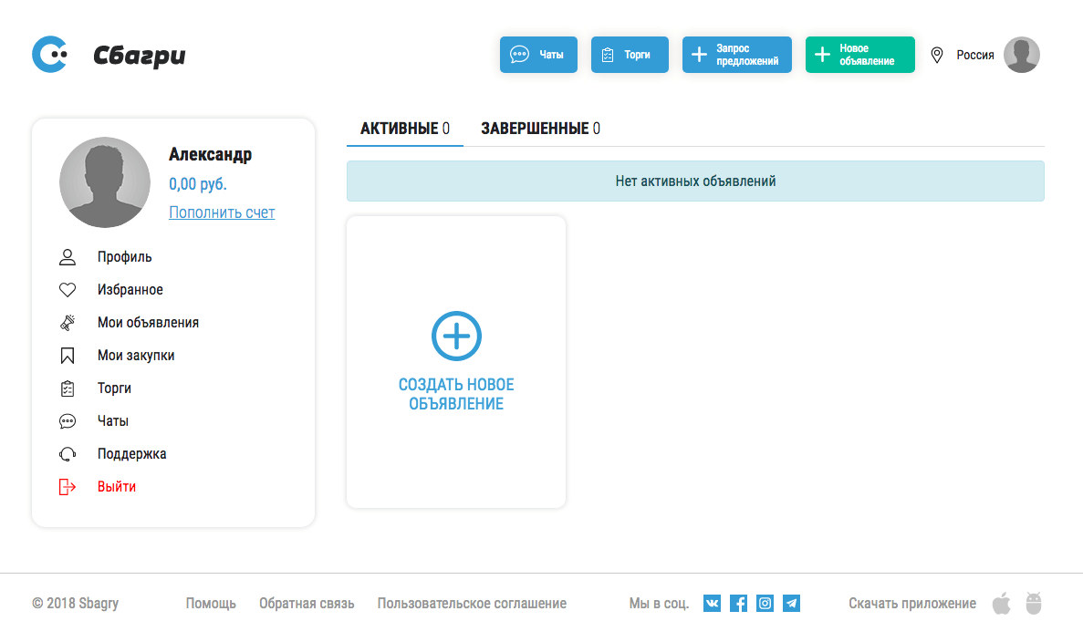Click Александр's large profile picture
Screen dimensions: 1083x642
click(x=105, y=182)
